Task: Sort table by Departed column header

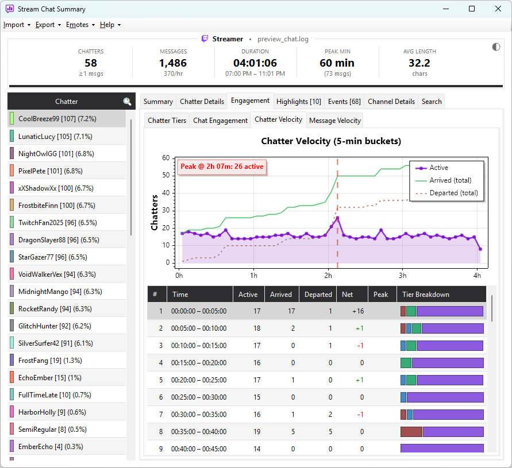Action: [x=318, y=295]
